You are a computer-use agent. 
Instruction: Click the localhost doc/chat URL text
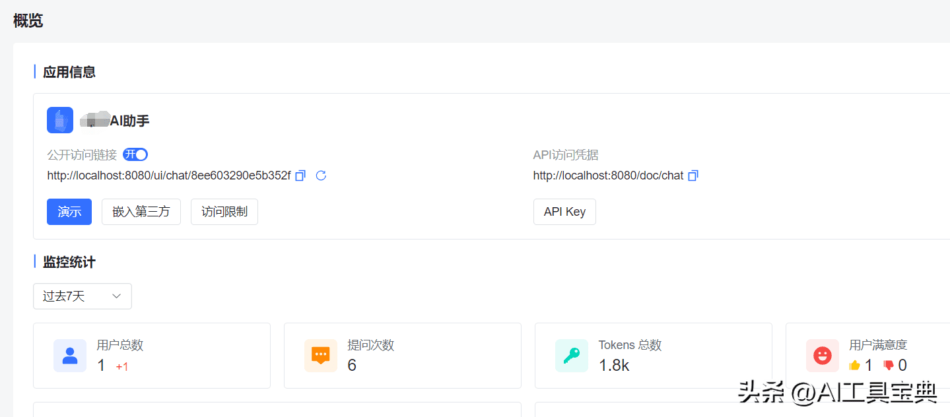pyautogui.click(x=608, y=176)
